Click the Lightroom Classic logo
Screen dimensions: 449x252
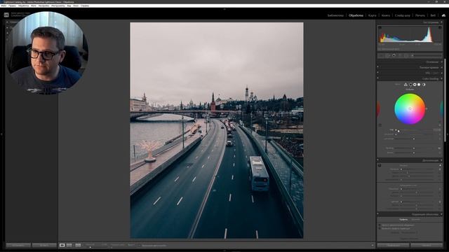tap(6, 15)
